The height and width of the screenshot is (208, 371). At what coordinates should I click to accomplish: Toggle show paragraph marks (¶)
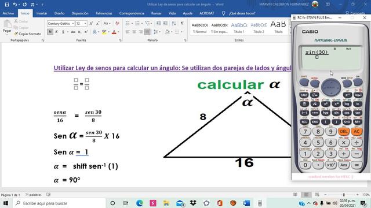coord(182,23)
